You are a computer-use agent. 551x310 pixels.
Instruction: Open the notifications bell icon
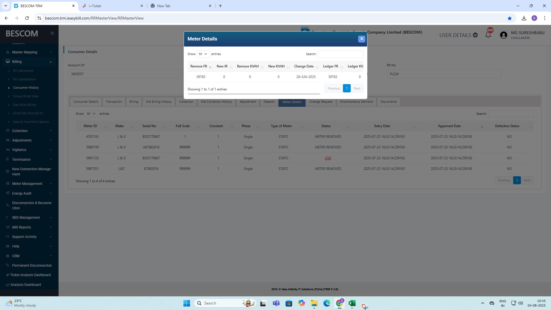(x=488, y=35)
